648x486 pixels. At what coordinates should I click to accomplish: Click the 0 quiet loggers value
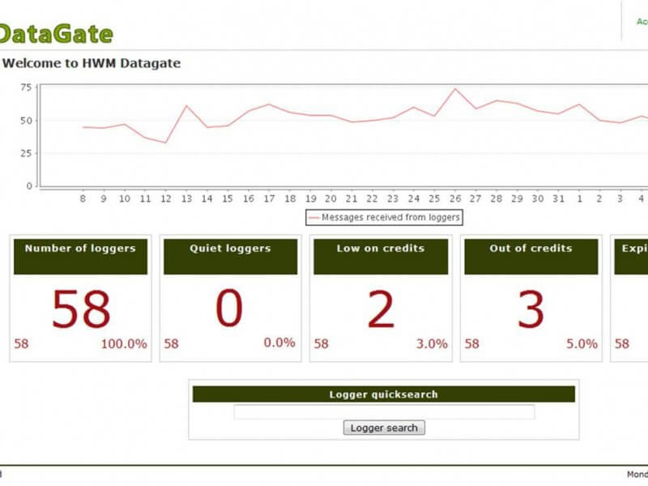click(229, 308)
